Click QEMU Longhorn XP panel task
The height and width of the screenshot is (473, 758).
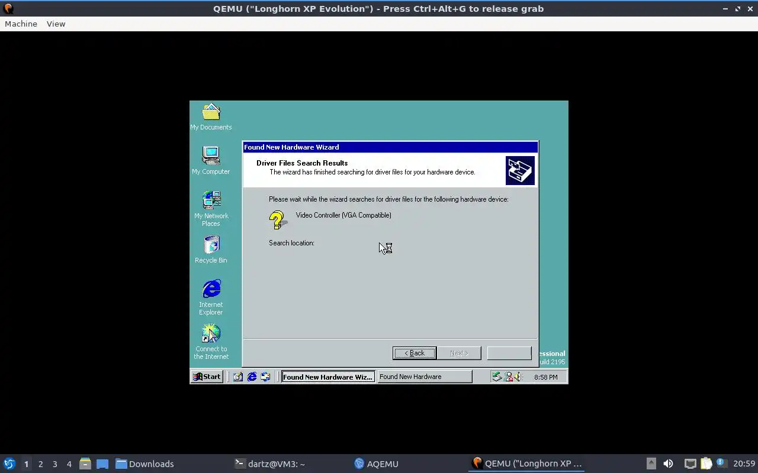pyautogui.click(x=527, y=464)
